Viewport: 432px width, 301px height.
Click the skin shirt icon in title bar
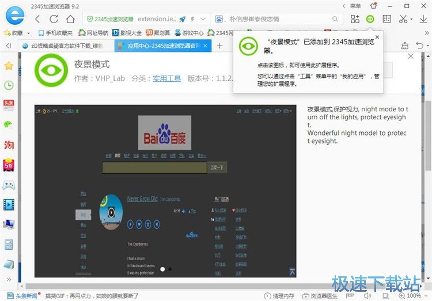click(x=373, y=6)
